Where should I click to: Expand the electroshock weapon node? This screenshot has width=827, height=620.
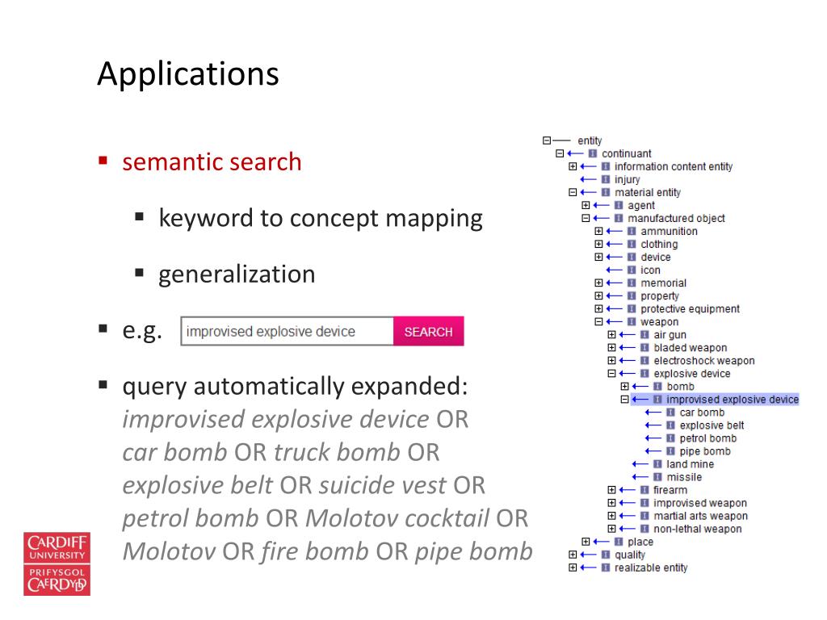click(611, 361)
